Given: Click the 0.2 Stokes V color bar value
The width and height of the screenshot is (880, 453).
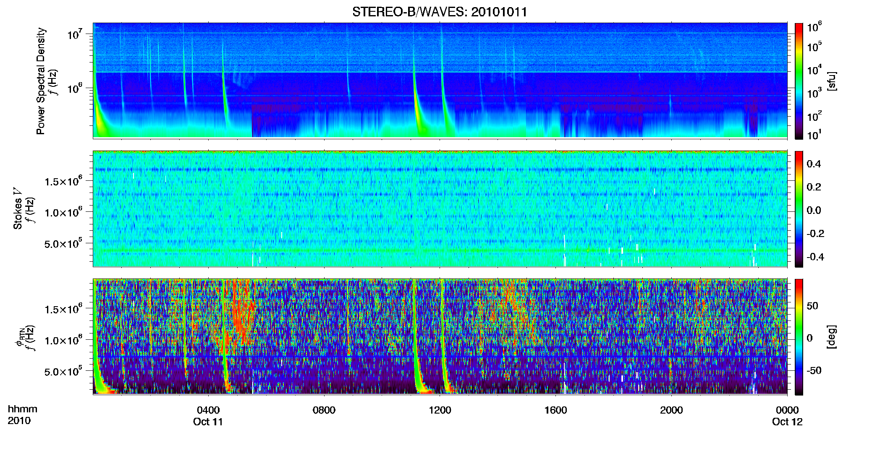Looking at the screenshot, I should pos(814,187).
